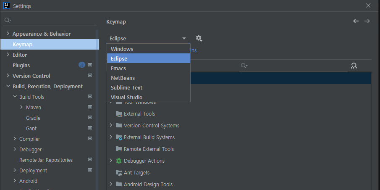This screenshot has height=190, width=380.
Task: Click Remote External Tools folder icon
Action: click(119, 149)
